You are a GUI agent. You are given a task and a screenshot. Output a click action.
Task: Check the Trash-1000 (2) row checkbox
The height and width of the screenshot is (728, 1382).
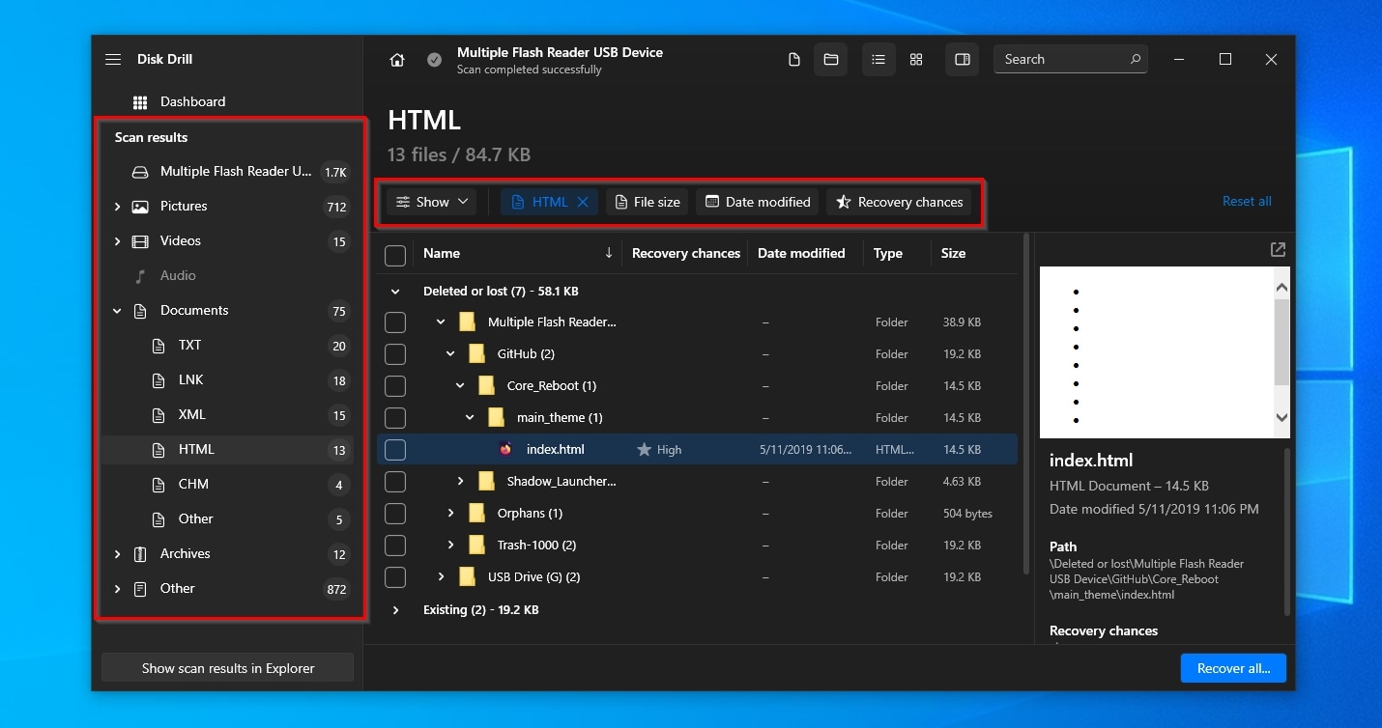tap(394, 546)
